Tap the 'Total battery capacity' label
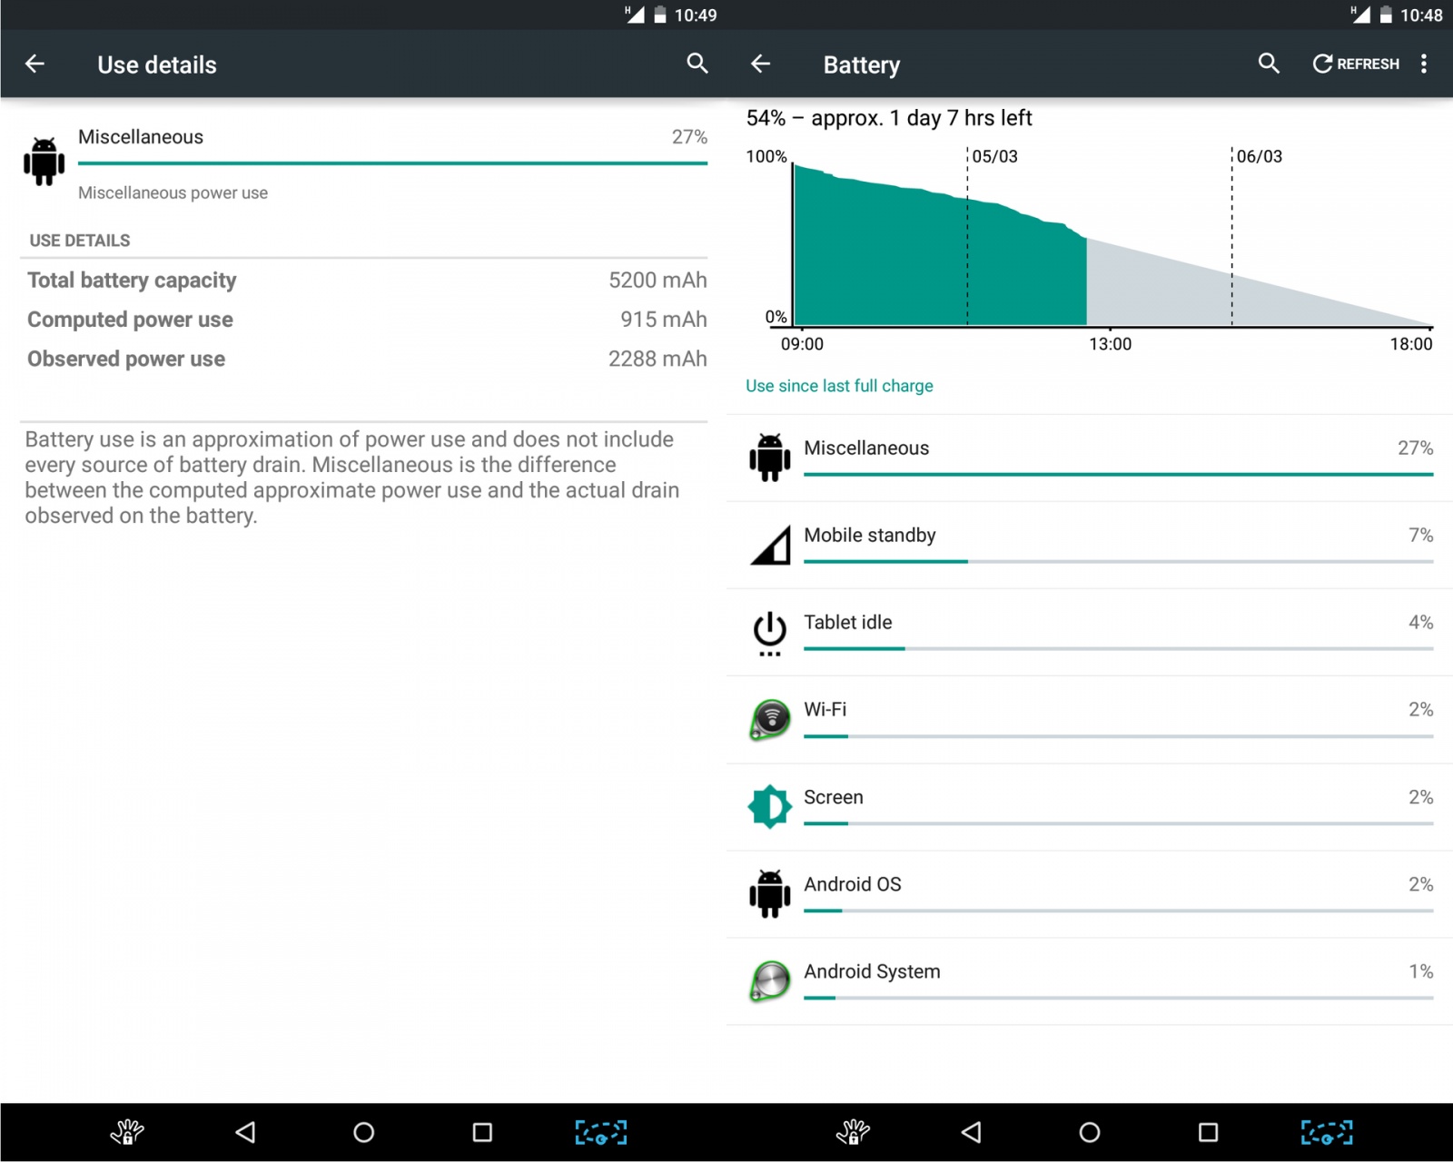This screenshot has height=1162, width=1453. [x=132, y=281]
